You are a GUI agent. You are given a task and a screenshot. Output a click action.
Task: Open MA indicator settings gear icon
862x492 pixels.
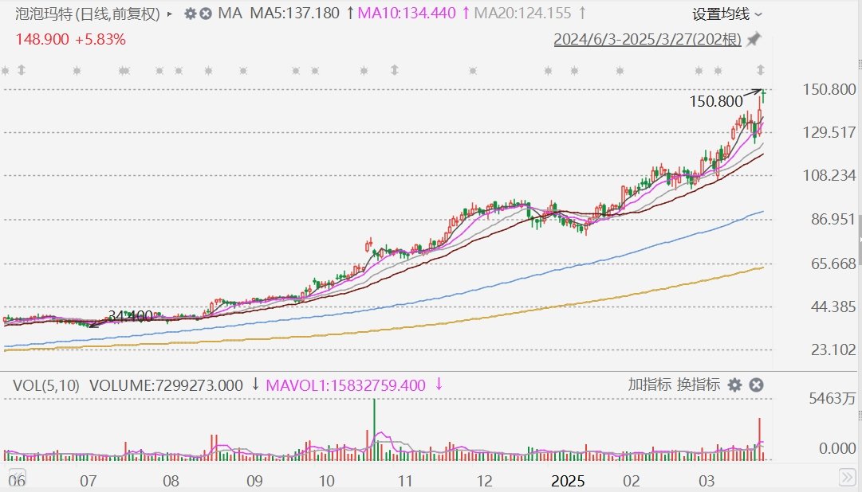point(191,14)
